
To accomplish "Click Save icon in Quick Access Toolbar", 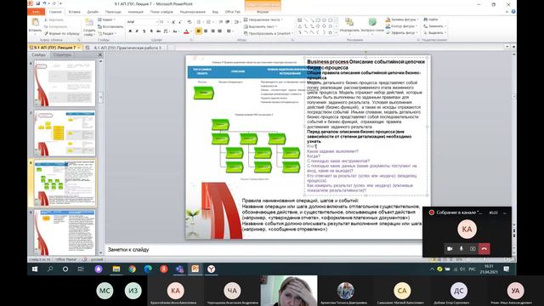I will (x=37, y=3).
